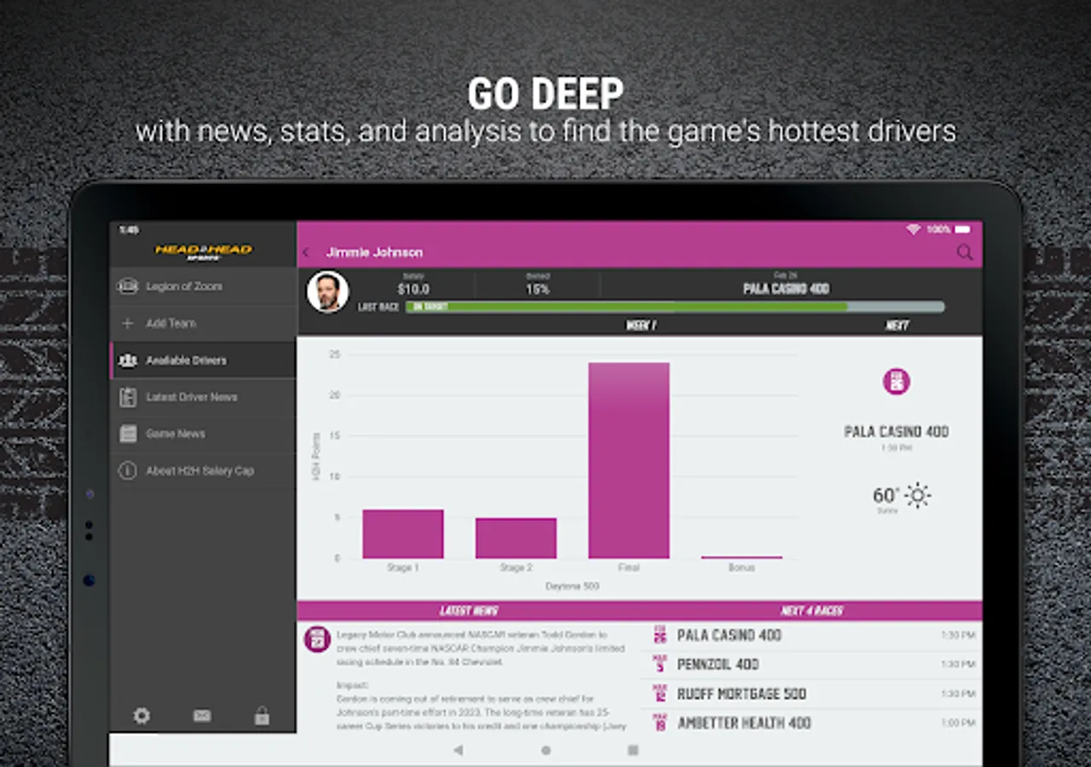The height and width of the screenshot is (767, 1091).
Task: Tap the padlock icon in sidebar
Action: (x=262, y=716)
